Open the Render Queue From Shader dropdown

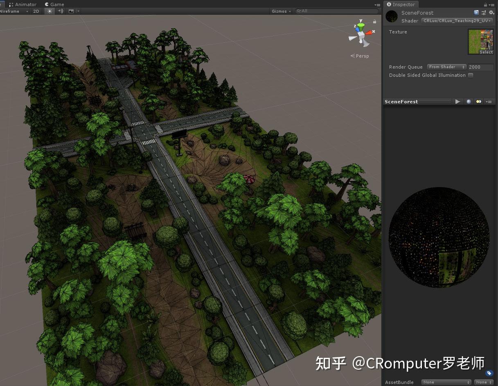click(446, 67)
